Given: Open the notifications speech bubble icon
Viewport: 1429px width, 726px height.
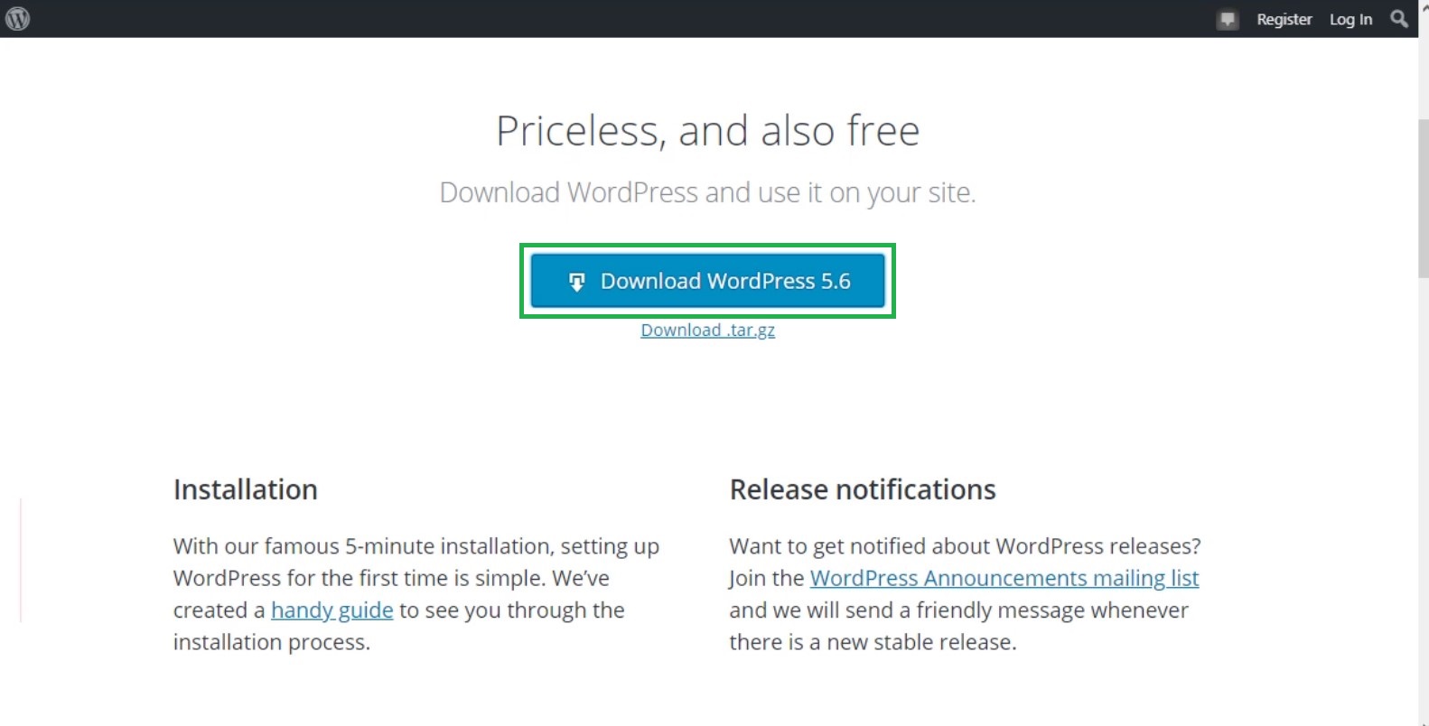Looking at the screenshot, I should 1227,19.
